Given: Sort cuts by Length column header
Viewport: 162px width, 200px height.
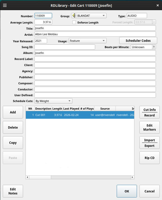Looking at the screenshot, I should point(57,109).
